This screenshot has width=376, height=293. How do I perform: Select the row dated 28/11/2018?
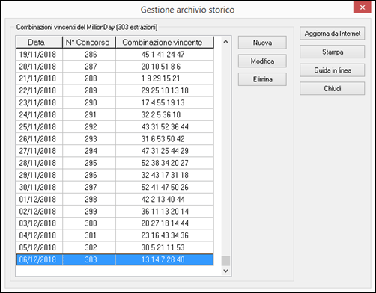[x=115, y=163]
